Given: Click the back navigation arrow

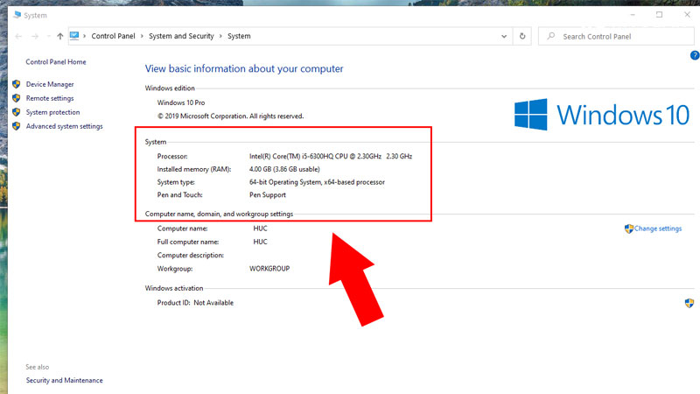Looking at the screenshot, I should [x=18, y=36].
